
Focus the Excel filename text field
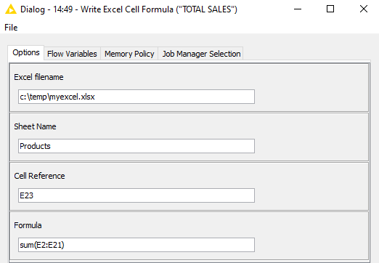[136, 97]
